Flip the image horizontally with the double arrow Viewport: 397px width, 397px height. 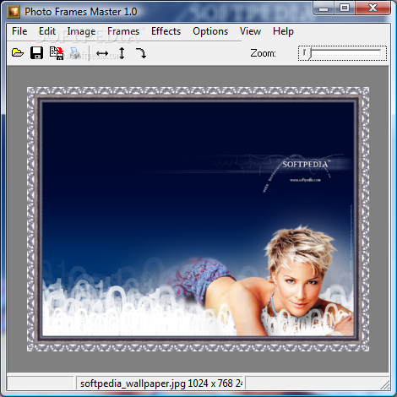click(102, 53)
